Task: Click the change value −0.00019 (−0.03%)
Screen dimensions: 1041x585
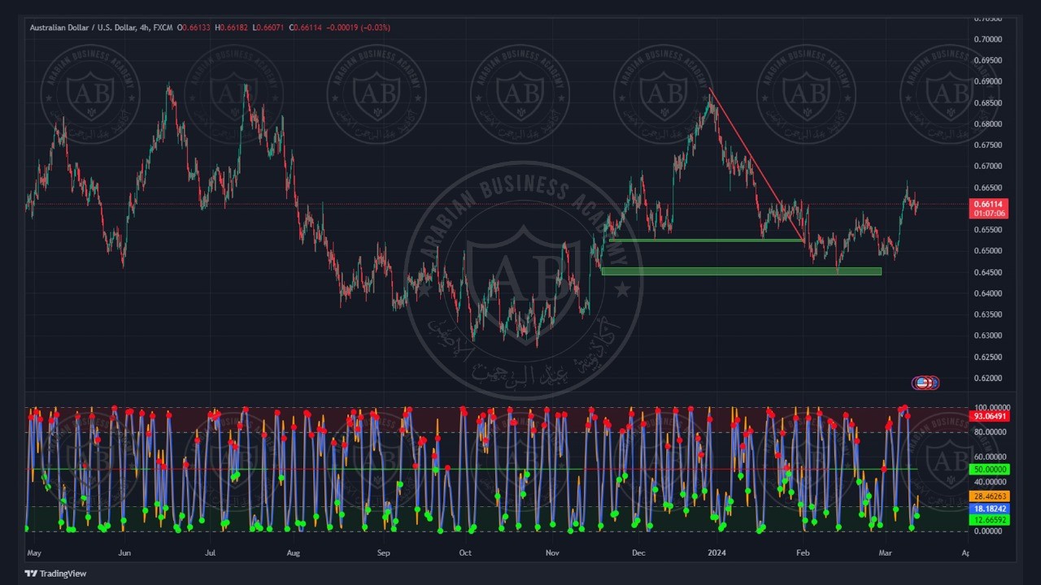Action: tap(358, 28)
